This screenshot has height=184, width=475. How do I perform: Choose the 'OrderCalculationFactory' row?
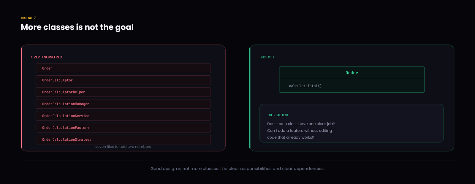123,128
